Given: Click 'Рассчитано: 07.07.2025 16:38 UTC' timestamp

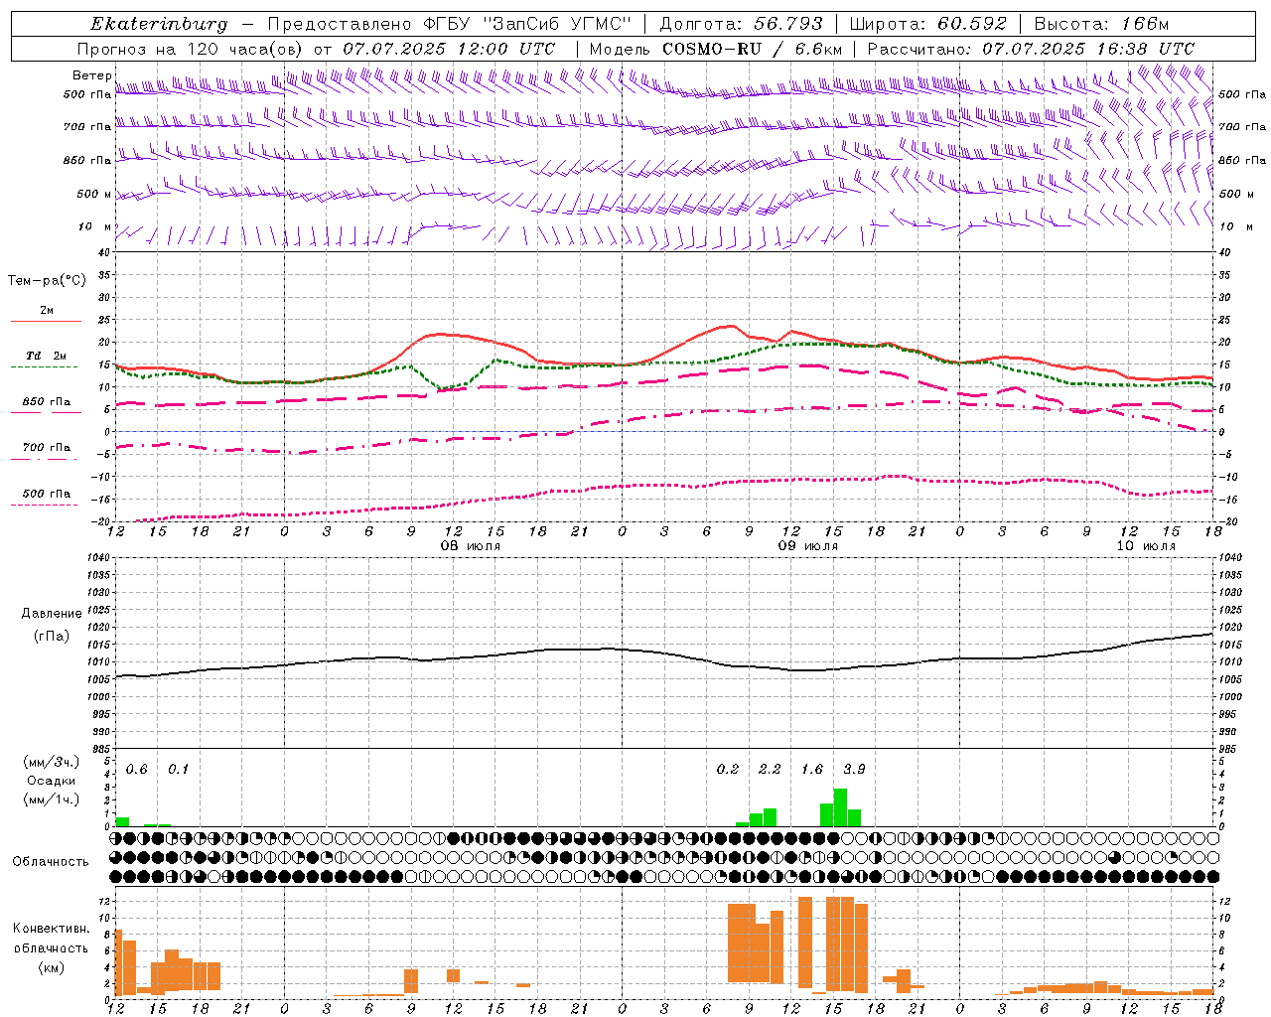Looking at the screenshot, I should (1031, 49).
